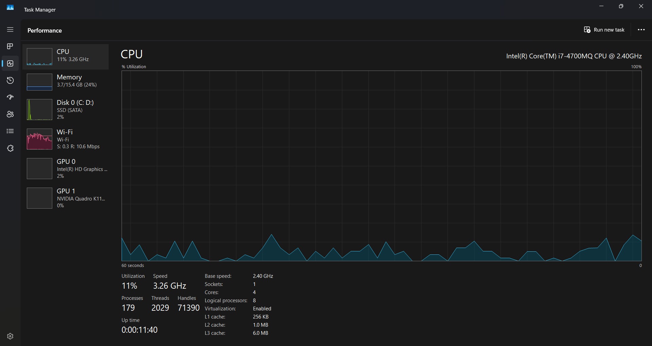Viewport: 652px width, 346px height.
Task: Select GPU 0 Intel HD Graphics
Action: [x=66, y=169]
